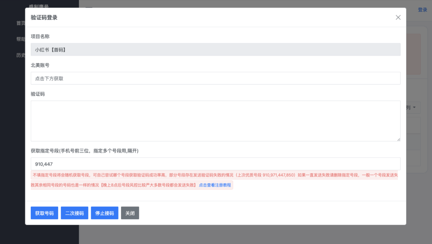The height and width of the screenshot is (244, 432).
Task: Click the 登录 link at top right
Action: pyautogui.click(x=422, y=10)
